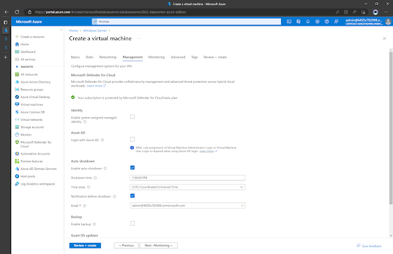Close the Create a virtual machine blade
The image size is (393, 254).
pyautogui.click(x=384, y=39)
